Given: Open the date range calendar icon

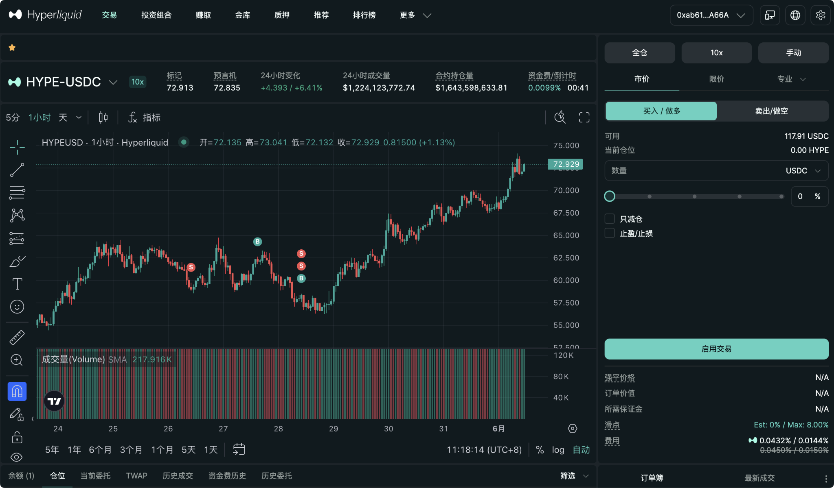Looking at the screenshot, I should pos(239,449).
